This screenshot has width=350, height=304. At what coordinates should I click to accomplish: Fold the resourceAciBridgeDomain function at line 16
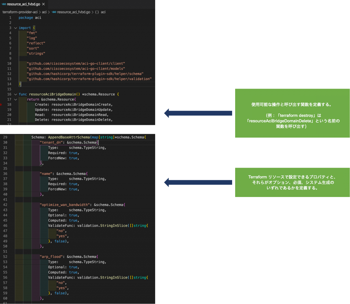[x=15, y=94]
